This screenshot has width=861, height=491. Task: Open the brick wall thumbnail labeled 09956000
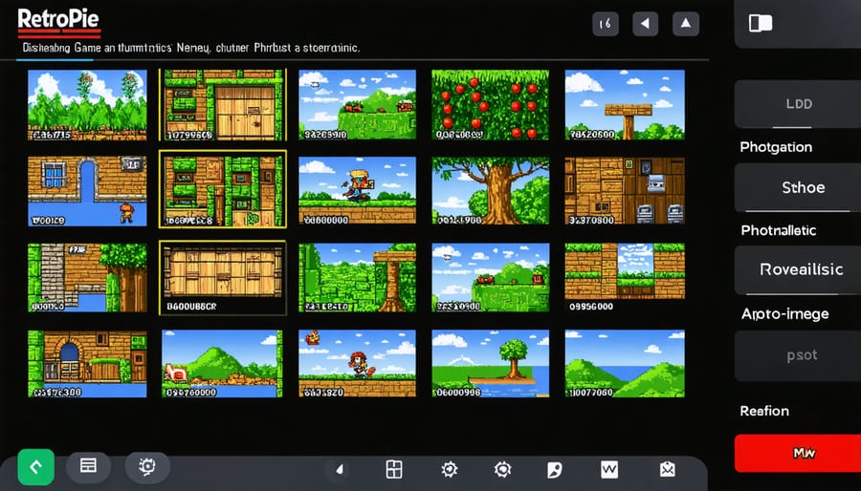click(625, 278)
